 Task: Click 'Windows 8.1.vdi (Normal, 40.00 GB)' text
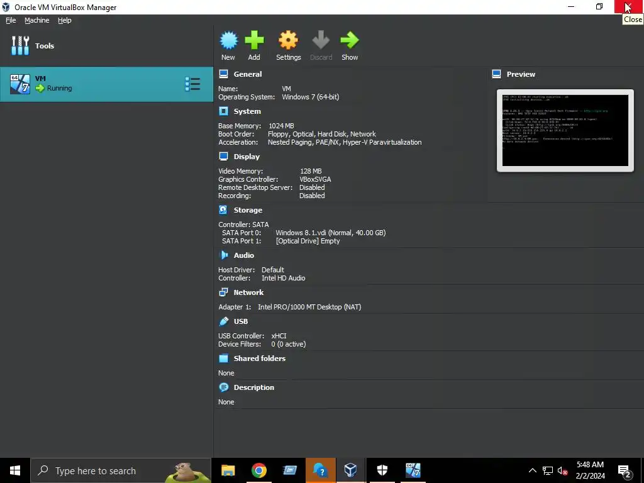(x=331, y=233)
